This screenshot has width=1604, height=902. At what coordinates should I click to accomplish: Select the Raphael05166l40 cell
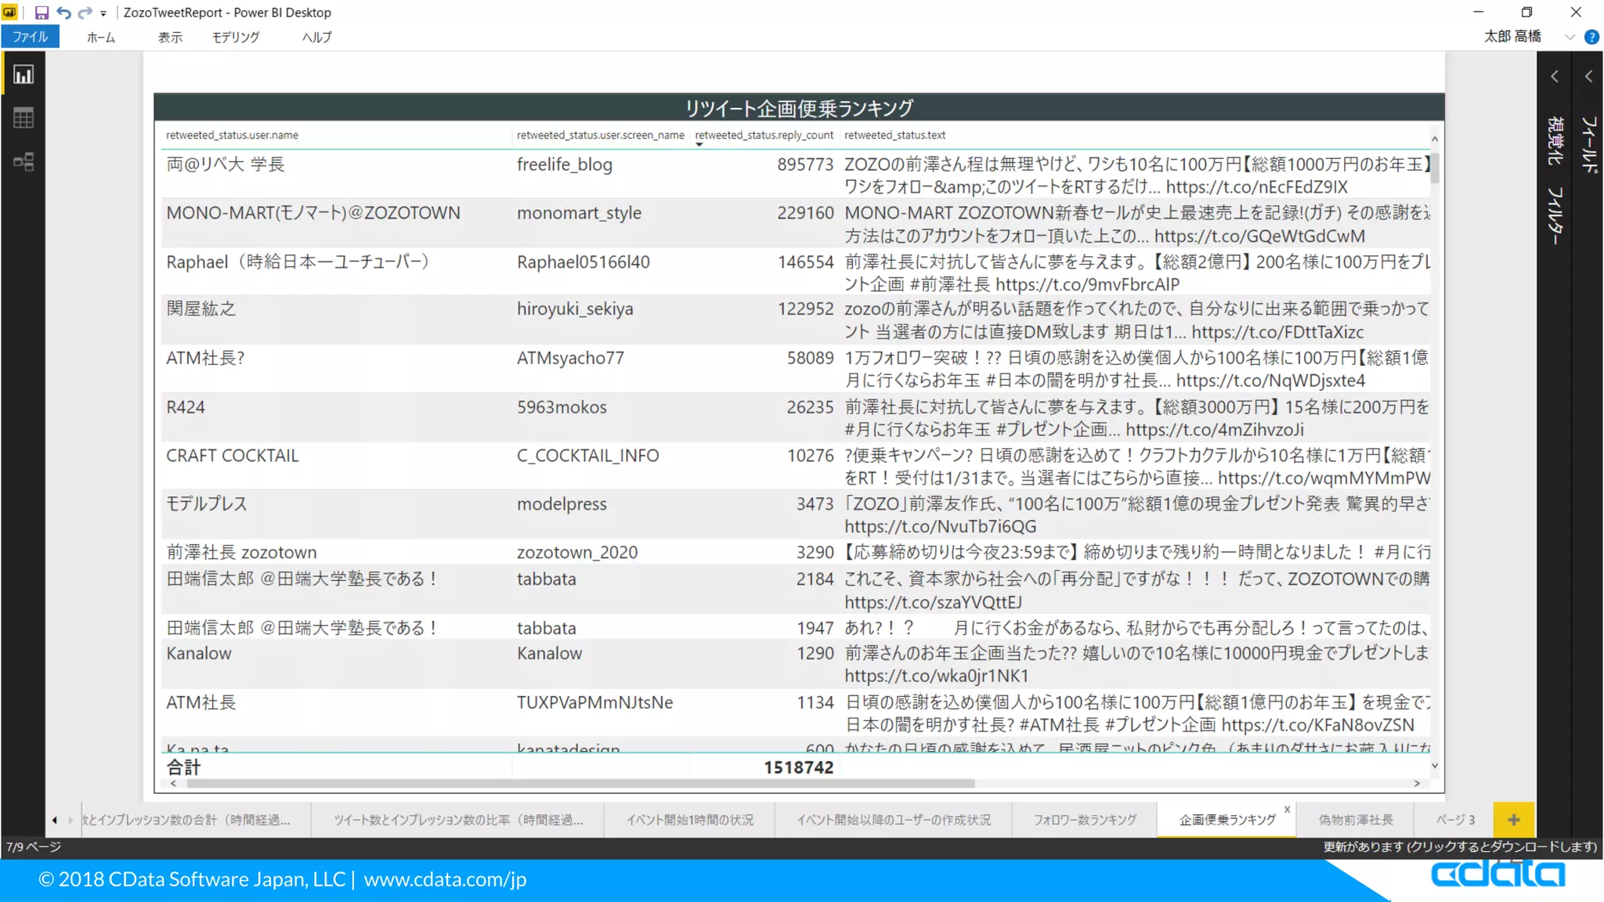[583, 262]
